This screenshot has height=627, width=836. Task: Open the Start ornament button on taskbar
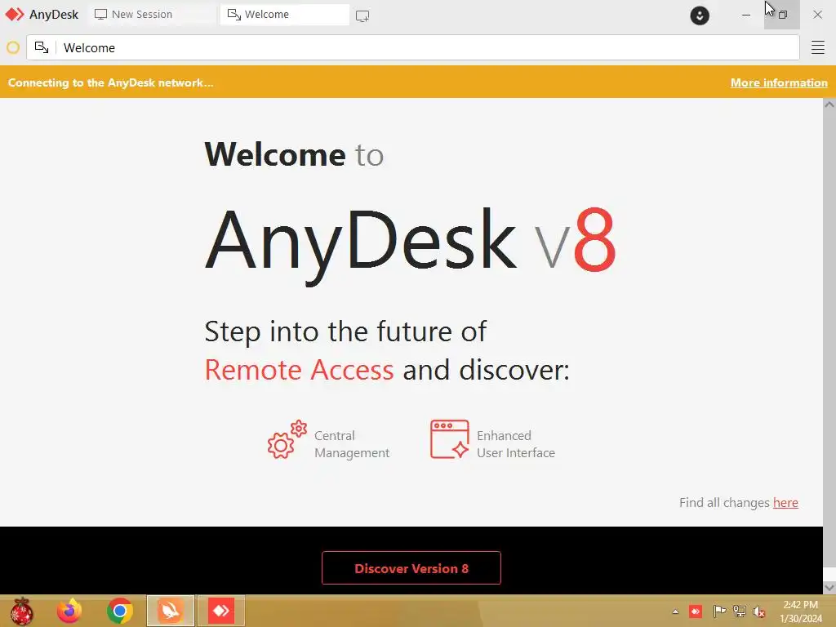pos(21,611)
